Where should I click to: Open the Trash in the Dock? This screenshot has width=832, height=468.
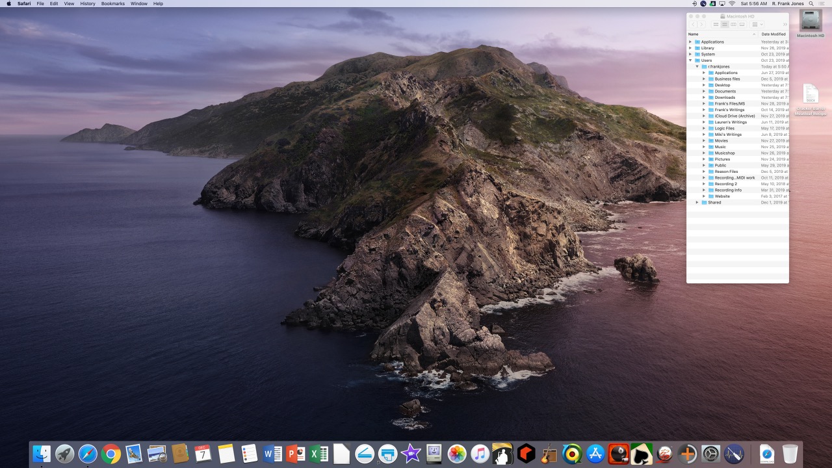tap(790, 453)
